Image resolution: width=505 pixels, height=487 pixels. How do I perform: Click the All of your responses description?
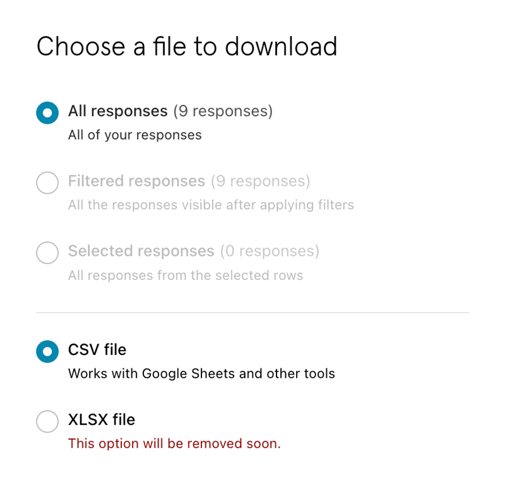pos(134,135)
